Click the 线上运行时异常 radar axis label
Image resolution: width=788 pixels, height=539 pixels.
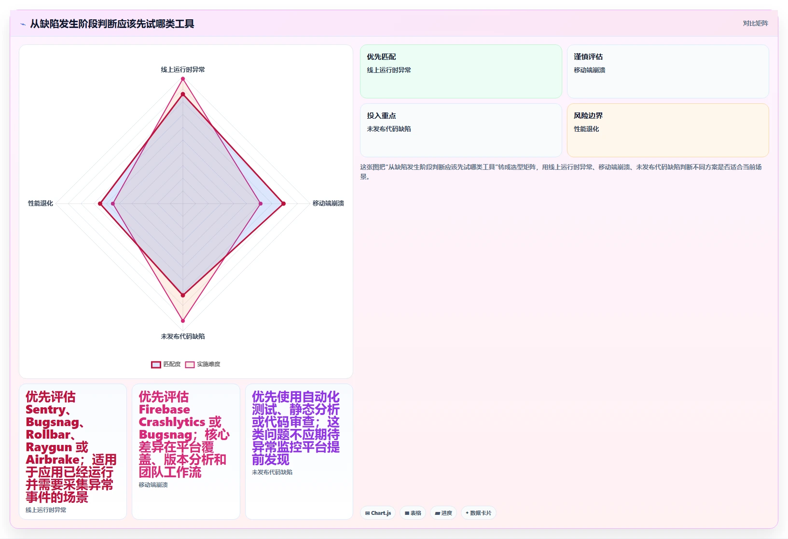[183, 69]
